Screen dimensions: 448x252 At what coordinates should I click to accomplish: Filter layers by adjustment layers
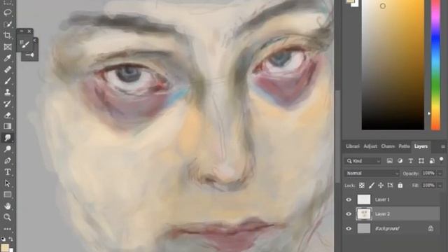400,161
